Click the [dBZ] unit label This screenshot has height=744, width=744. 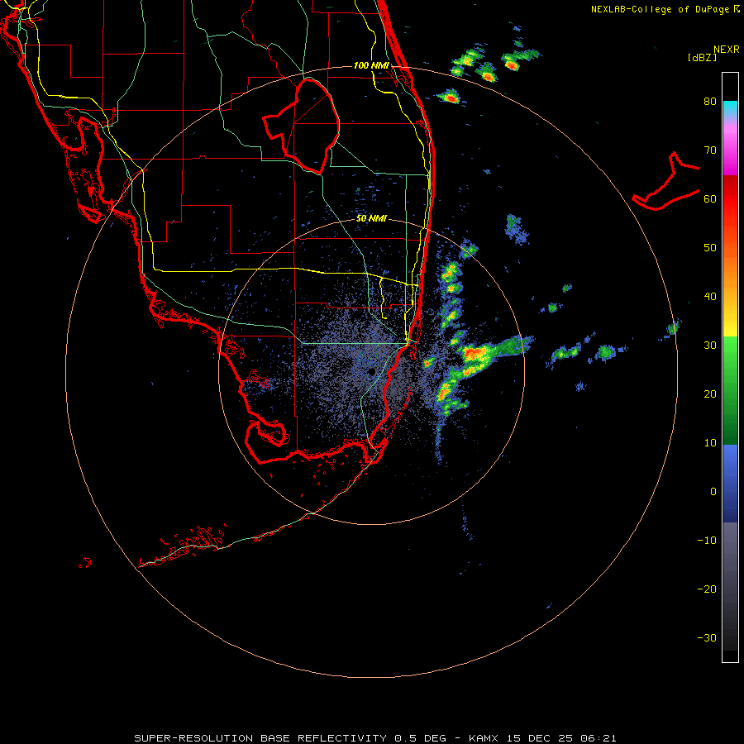click(x=702, y=58)
